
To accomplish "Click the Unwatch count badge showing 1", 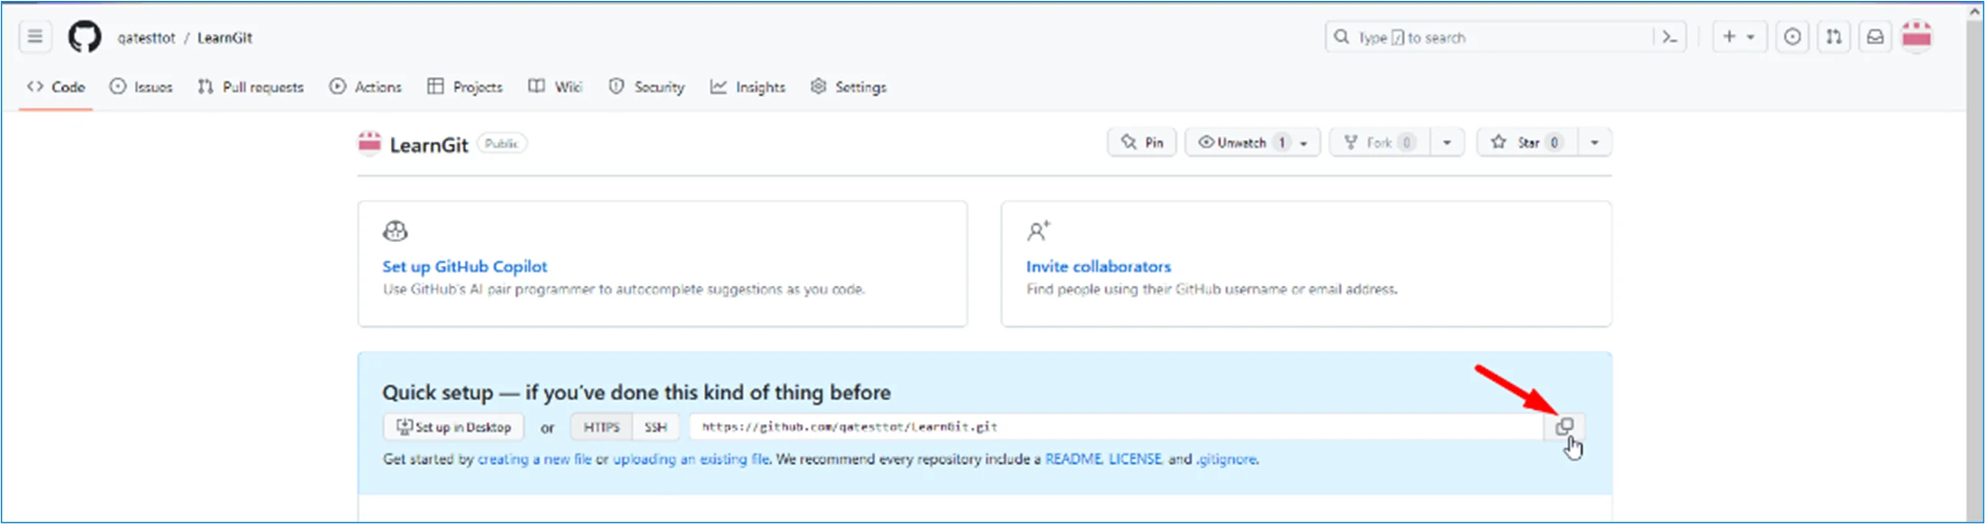I will 1281,142.
